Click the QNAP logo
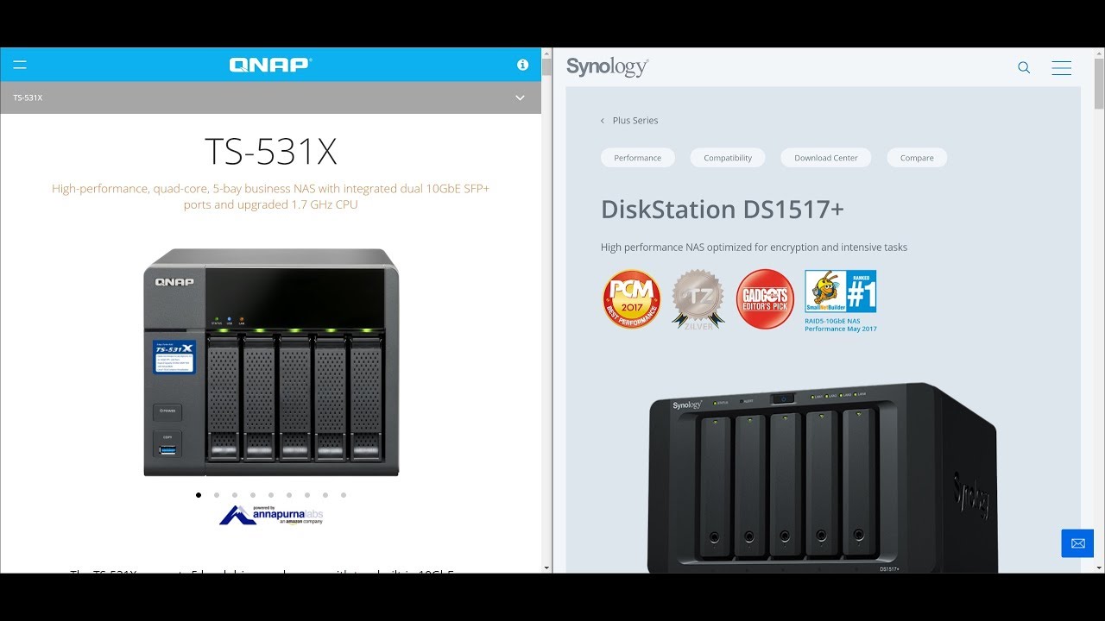Image resolution: width=1105 pixels, height=621 pixels. pos(270,65)
